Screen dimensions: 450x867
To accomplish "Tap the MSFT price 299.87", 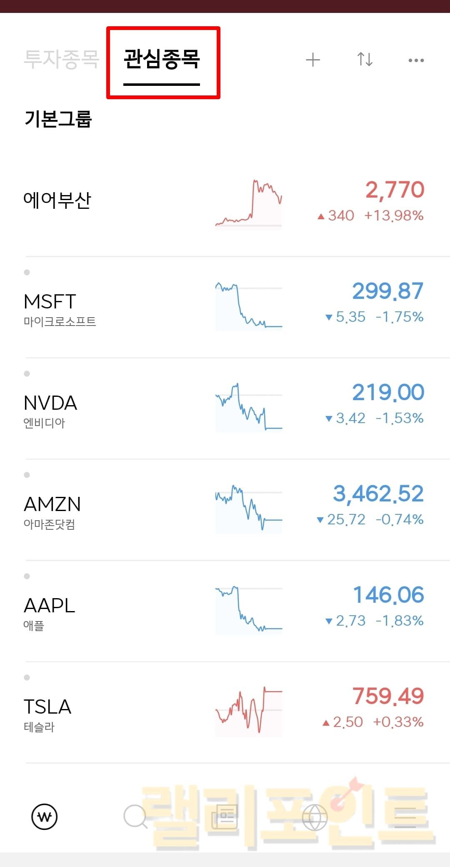I will (387, 291).
